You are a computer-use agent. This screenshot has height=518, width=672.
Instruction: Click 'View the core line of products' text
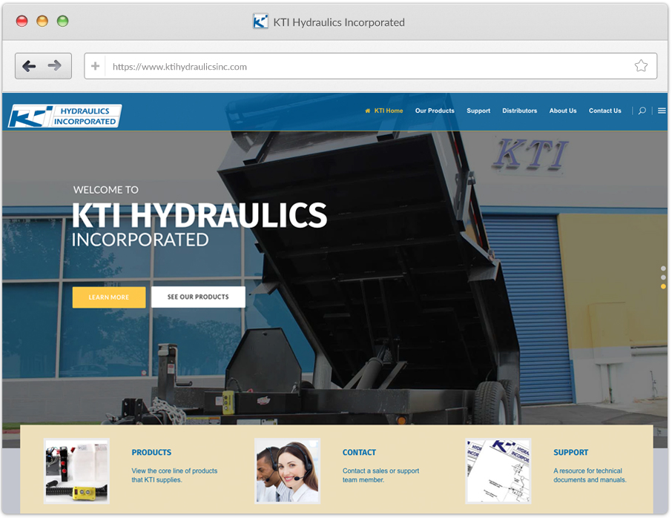174,471
